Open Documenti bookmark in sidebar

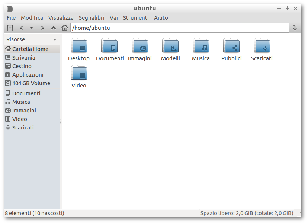click(x=32, y=93)
